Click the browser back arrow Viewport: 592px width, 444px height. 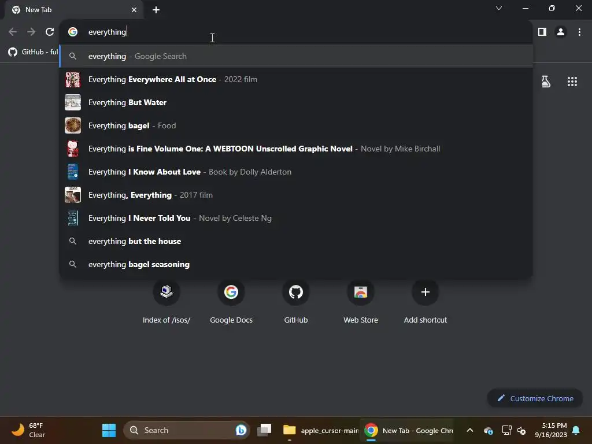(13, 32)
